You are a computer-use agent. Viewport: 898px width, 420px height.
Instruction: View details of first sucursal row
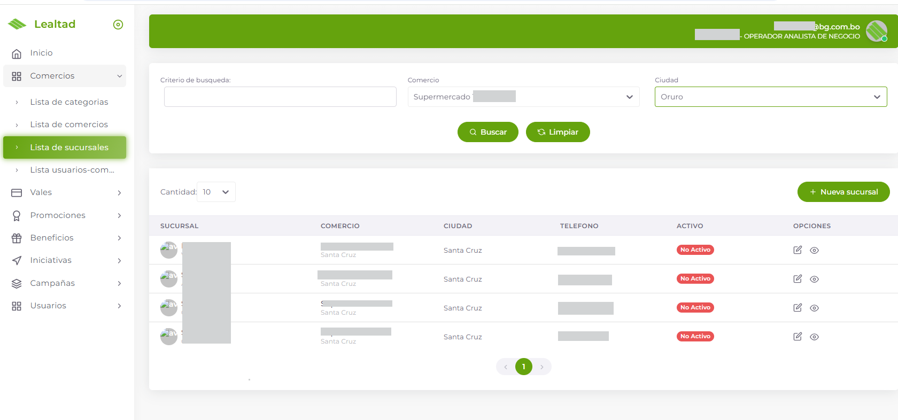814,251
